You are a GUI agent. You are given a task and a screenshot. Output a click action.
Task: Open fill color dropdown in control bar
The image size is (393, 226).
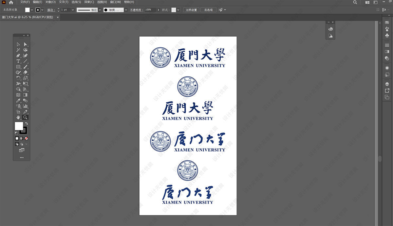[x=32, y=10]
